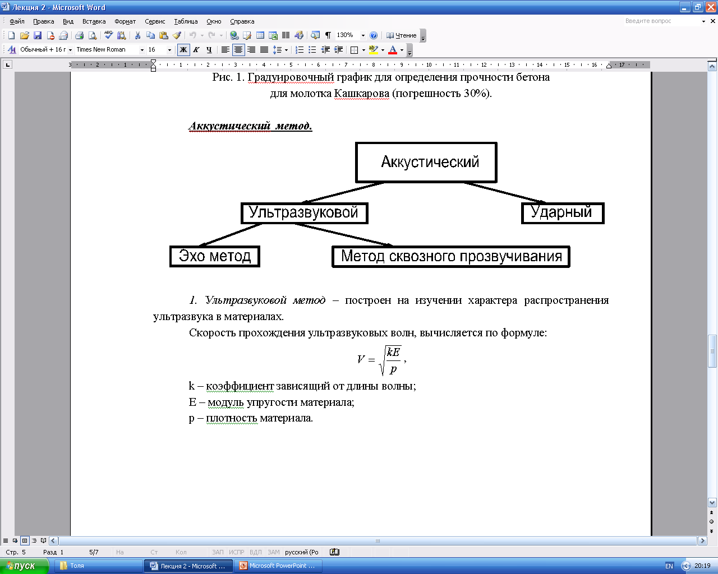Show the Drawing toolbar
The height and width of the screenshot is (574, 718).
click(x=299, y=35)
